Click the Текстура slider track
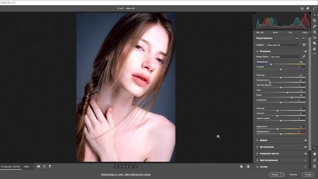The width and height of the screenshot is (318, 179). coord(281,110)
